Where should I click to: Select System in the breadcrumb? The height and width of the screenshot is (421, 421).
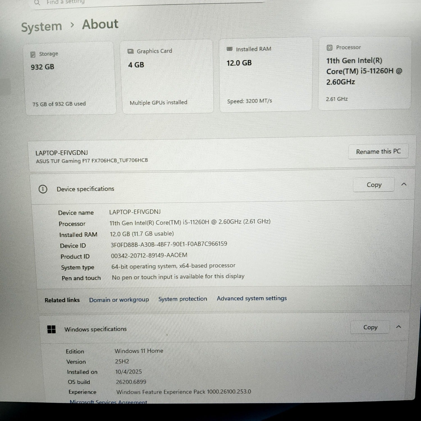click(x=41, y=26)
